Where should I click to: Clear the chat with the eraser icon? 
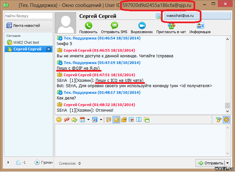coord(131,120)
